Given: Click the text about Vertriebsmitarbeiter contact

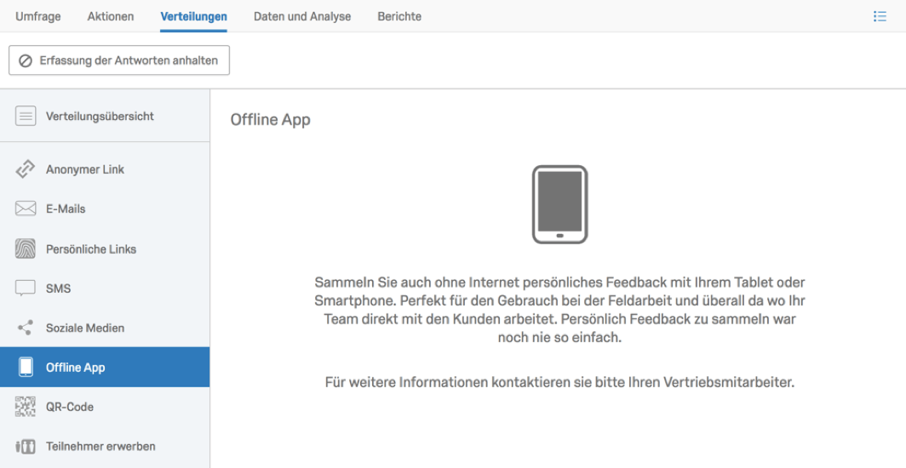Looking at the screenshot, I should (x=559, y=382).
